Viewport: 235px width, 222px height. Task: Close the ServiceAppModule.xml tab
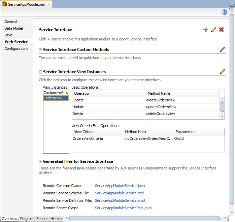pos(49,4)
